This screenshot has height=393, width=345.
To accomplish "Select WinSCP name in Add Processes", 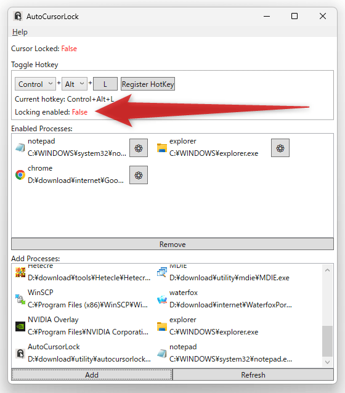I will point(41,293).
